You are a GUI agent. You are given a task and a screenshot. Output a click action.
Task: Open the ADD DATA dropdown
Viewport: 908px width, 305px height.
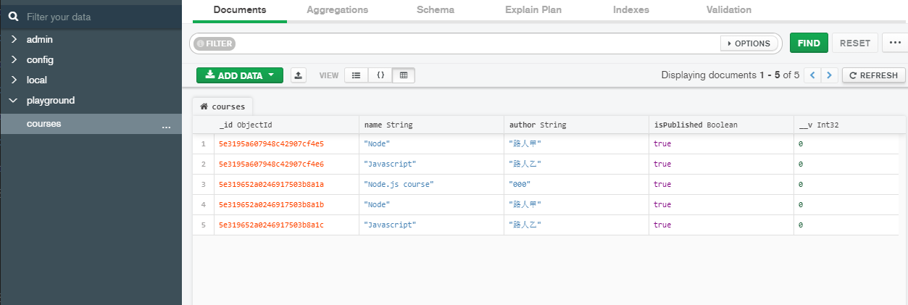pyautogui.click(x=240, y=75)
